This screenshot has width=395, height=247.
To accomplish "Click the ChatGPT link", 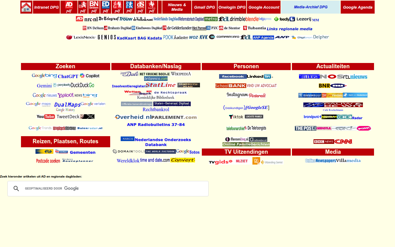I will click(x=68, y=76).
